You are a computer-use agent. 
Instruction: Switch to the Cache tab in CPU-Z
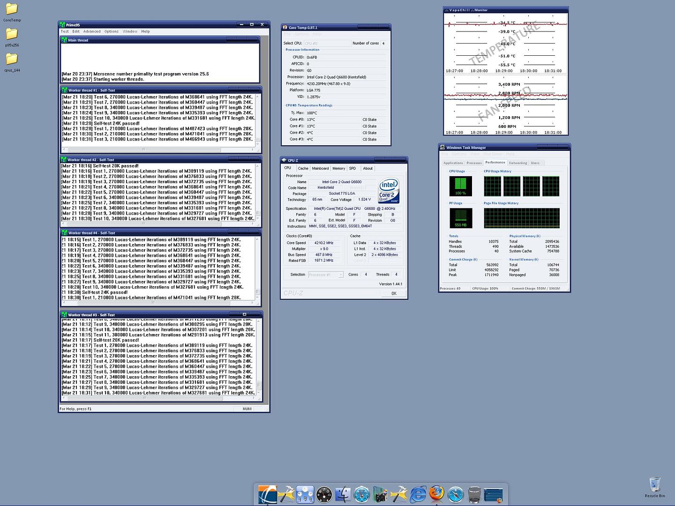(303, 168)
